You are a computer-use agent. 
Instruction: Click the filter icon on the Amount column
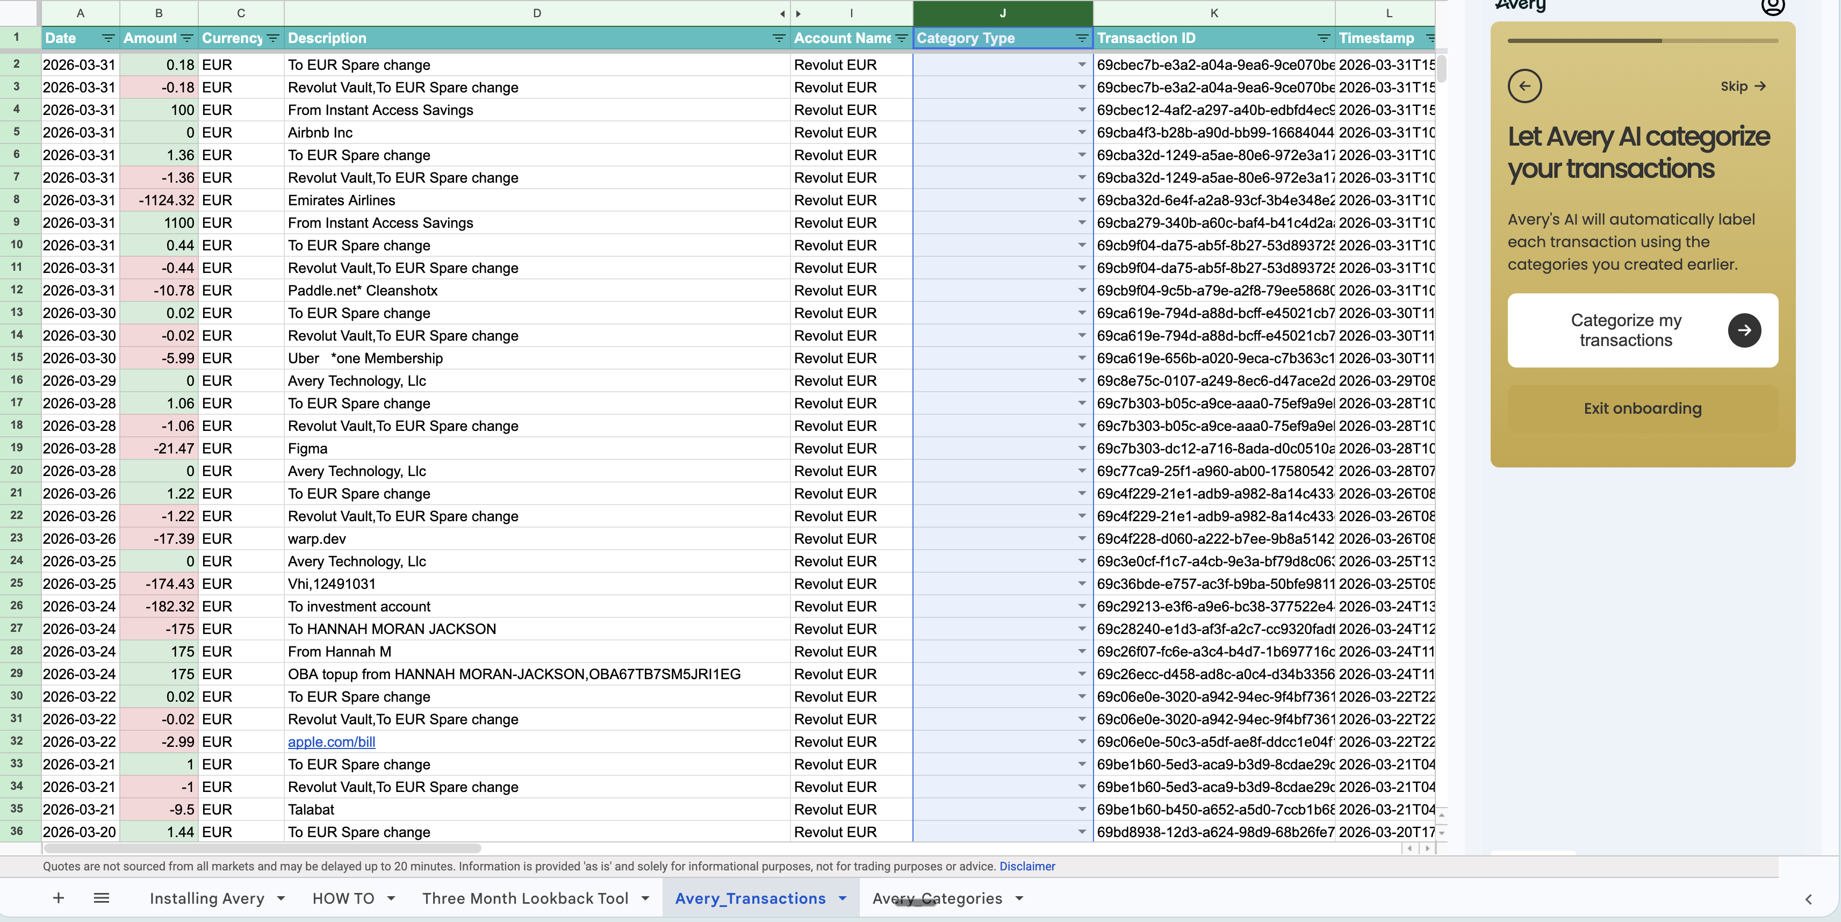click(x=186, y=39)
